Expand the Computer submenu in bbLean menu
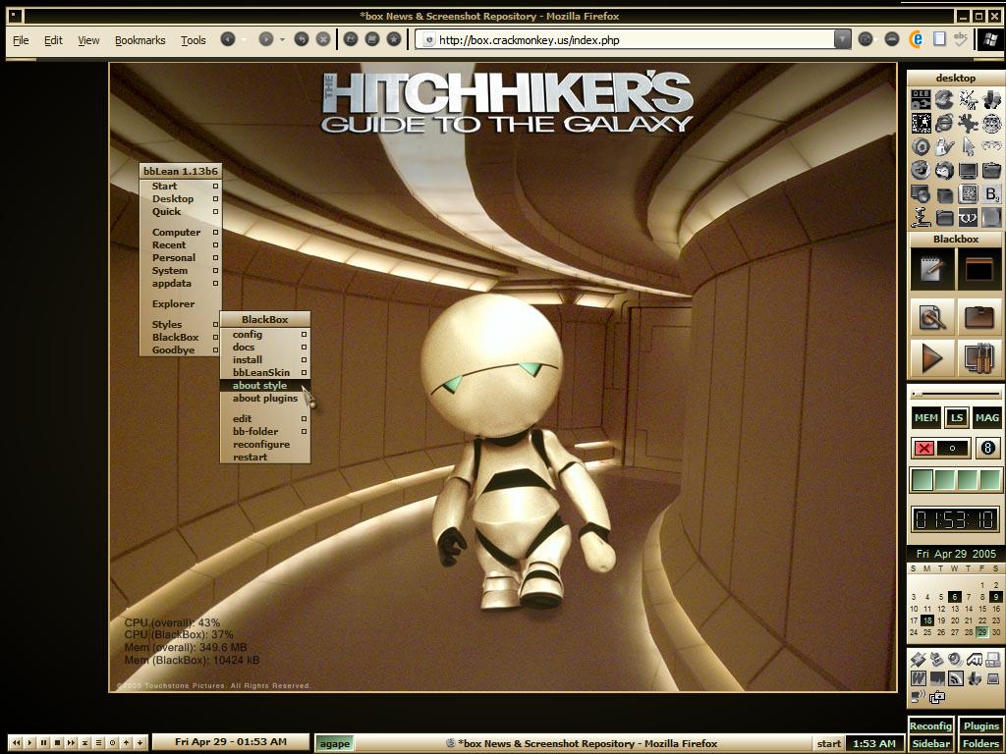The height and width of the screenshot is (754, 1006). (x=181, y=232)
